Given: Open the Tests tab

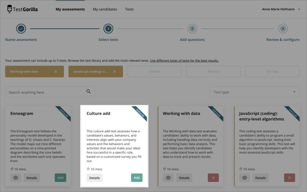Looking at the screenshot, I should pyautogui.click(x=129, y=9).
